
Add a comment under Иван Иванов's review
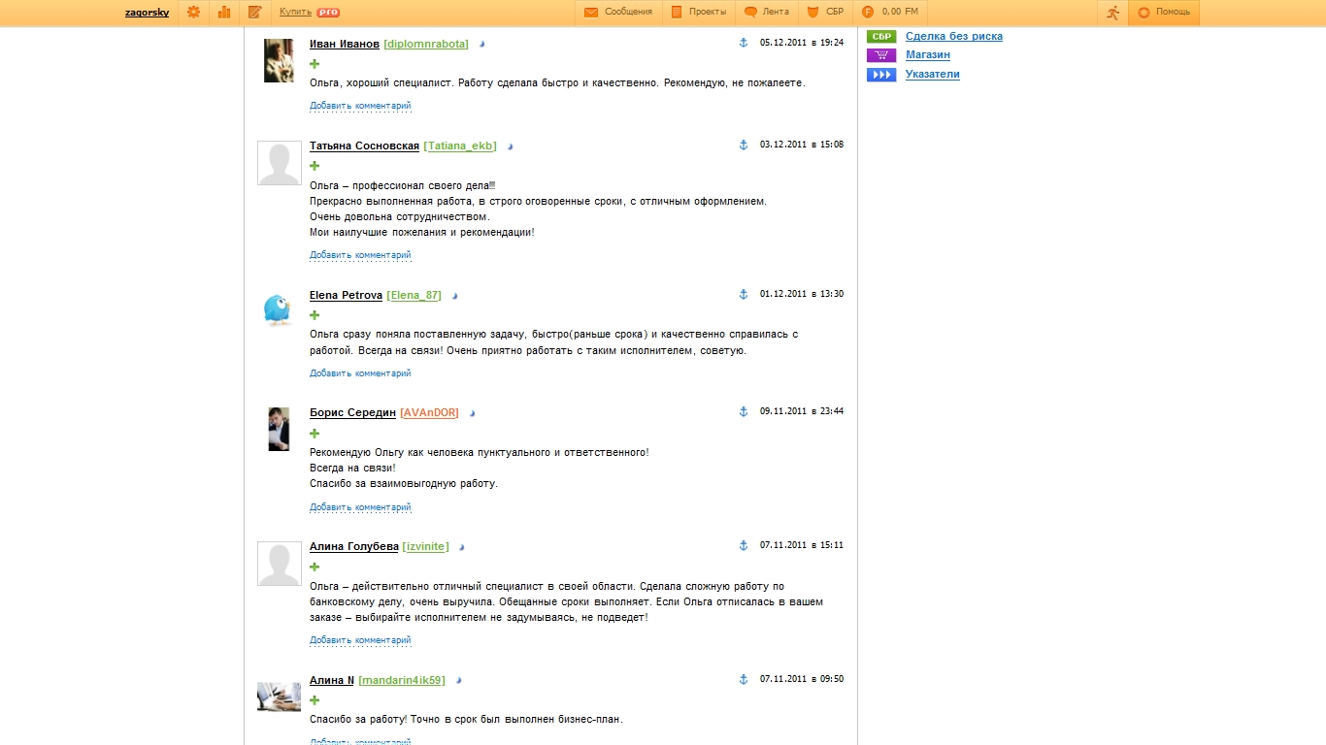click(x=360, y=106)
